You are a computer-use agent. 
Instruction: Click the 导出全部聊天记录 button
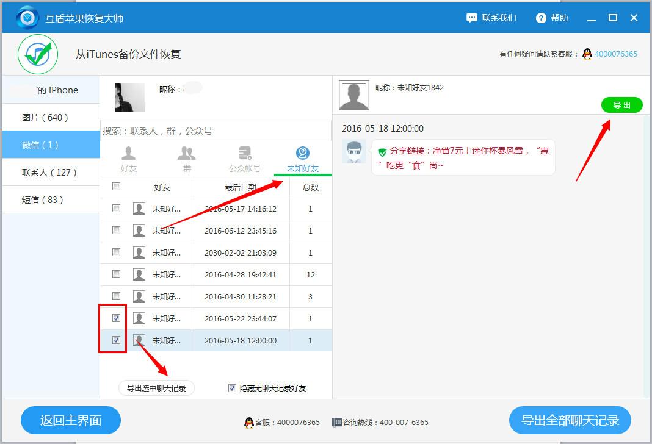570,420
